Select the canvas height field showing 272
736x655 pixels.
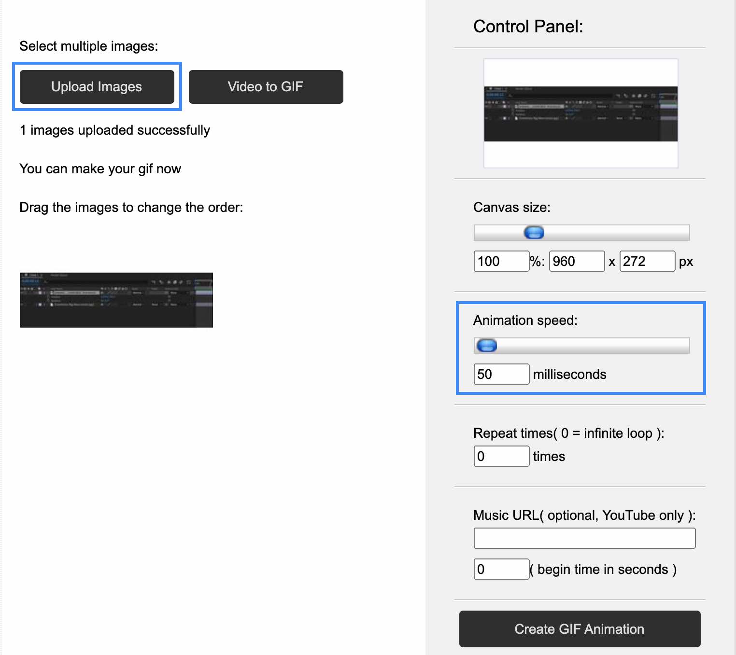coord(647,261)
